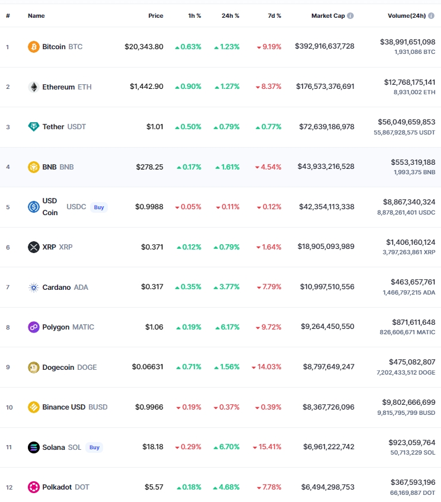Open Market Cap info tooltip icon
The image size is (441, 502).
pos(350,15)
